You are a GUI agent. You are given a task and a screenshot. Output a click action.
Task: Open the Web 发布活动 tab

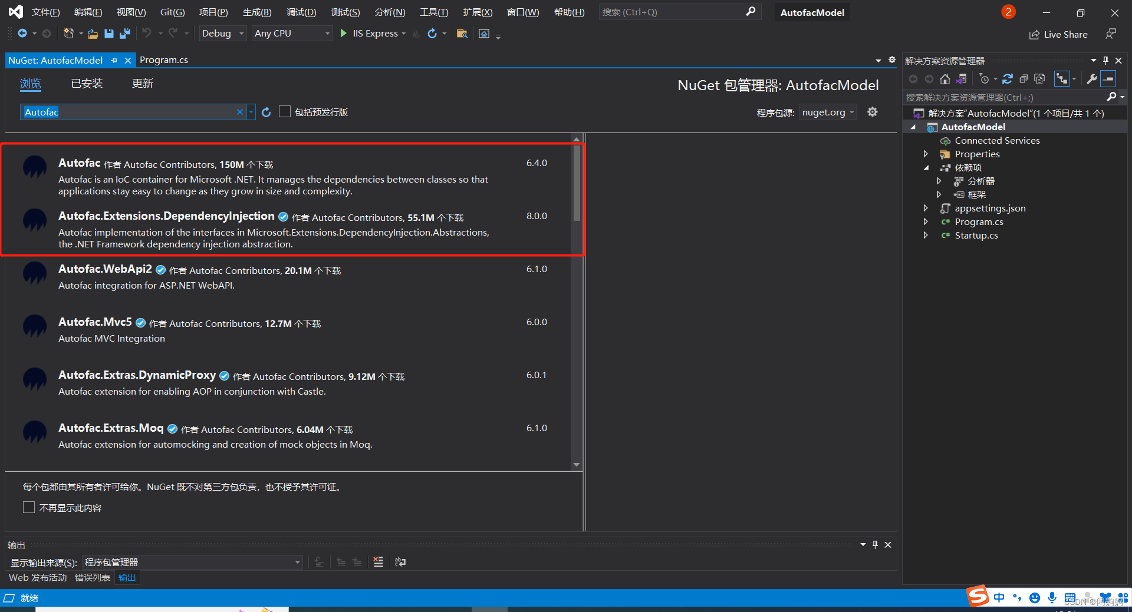pos(38,577)
